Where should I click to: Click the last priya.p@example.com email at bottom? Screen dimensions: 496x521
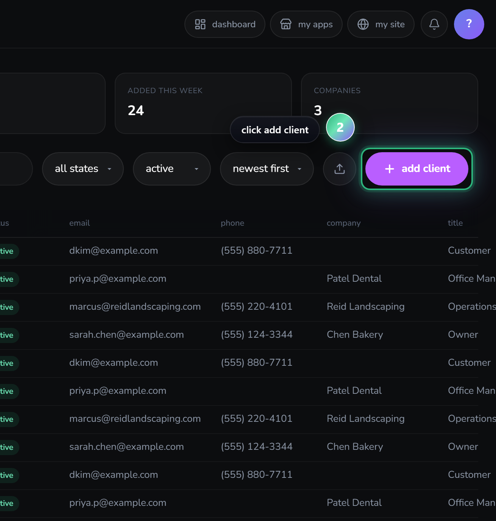coord(118,503)
